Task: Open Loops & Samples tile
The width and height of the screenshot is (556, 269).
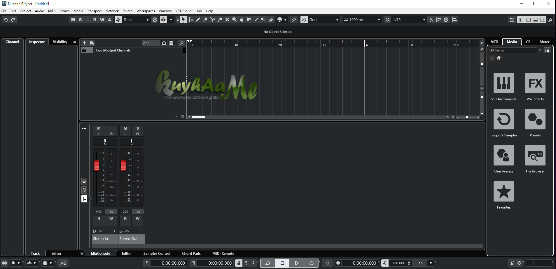Action: (504, 119)
